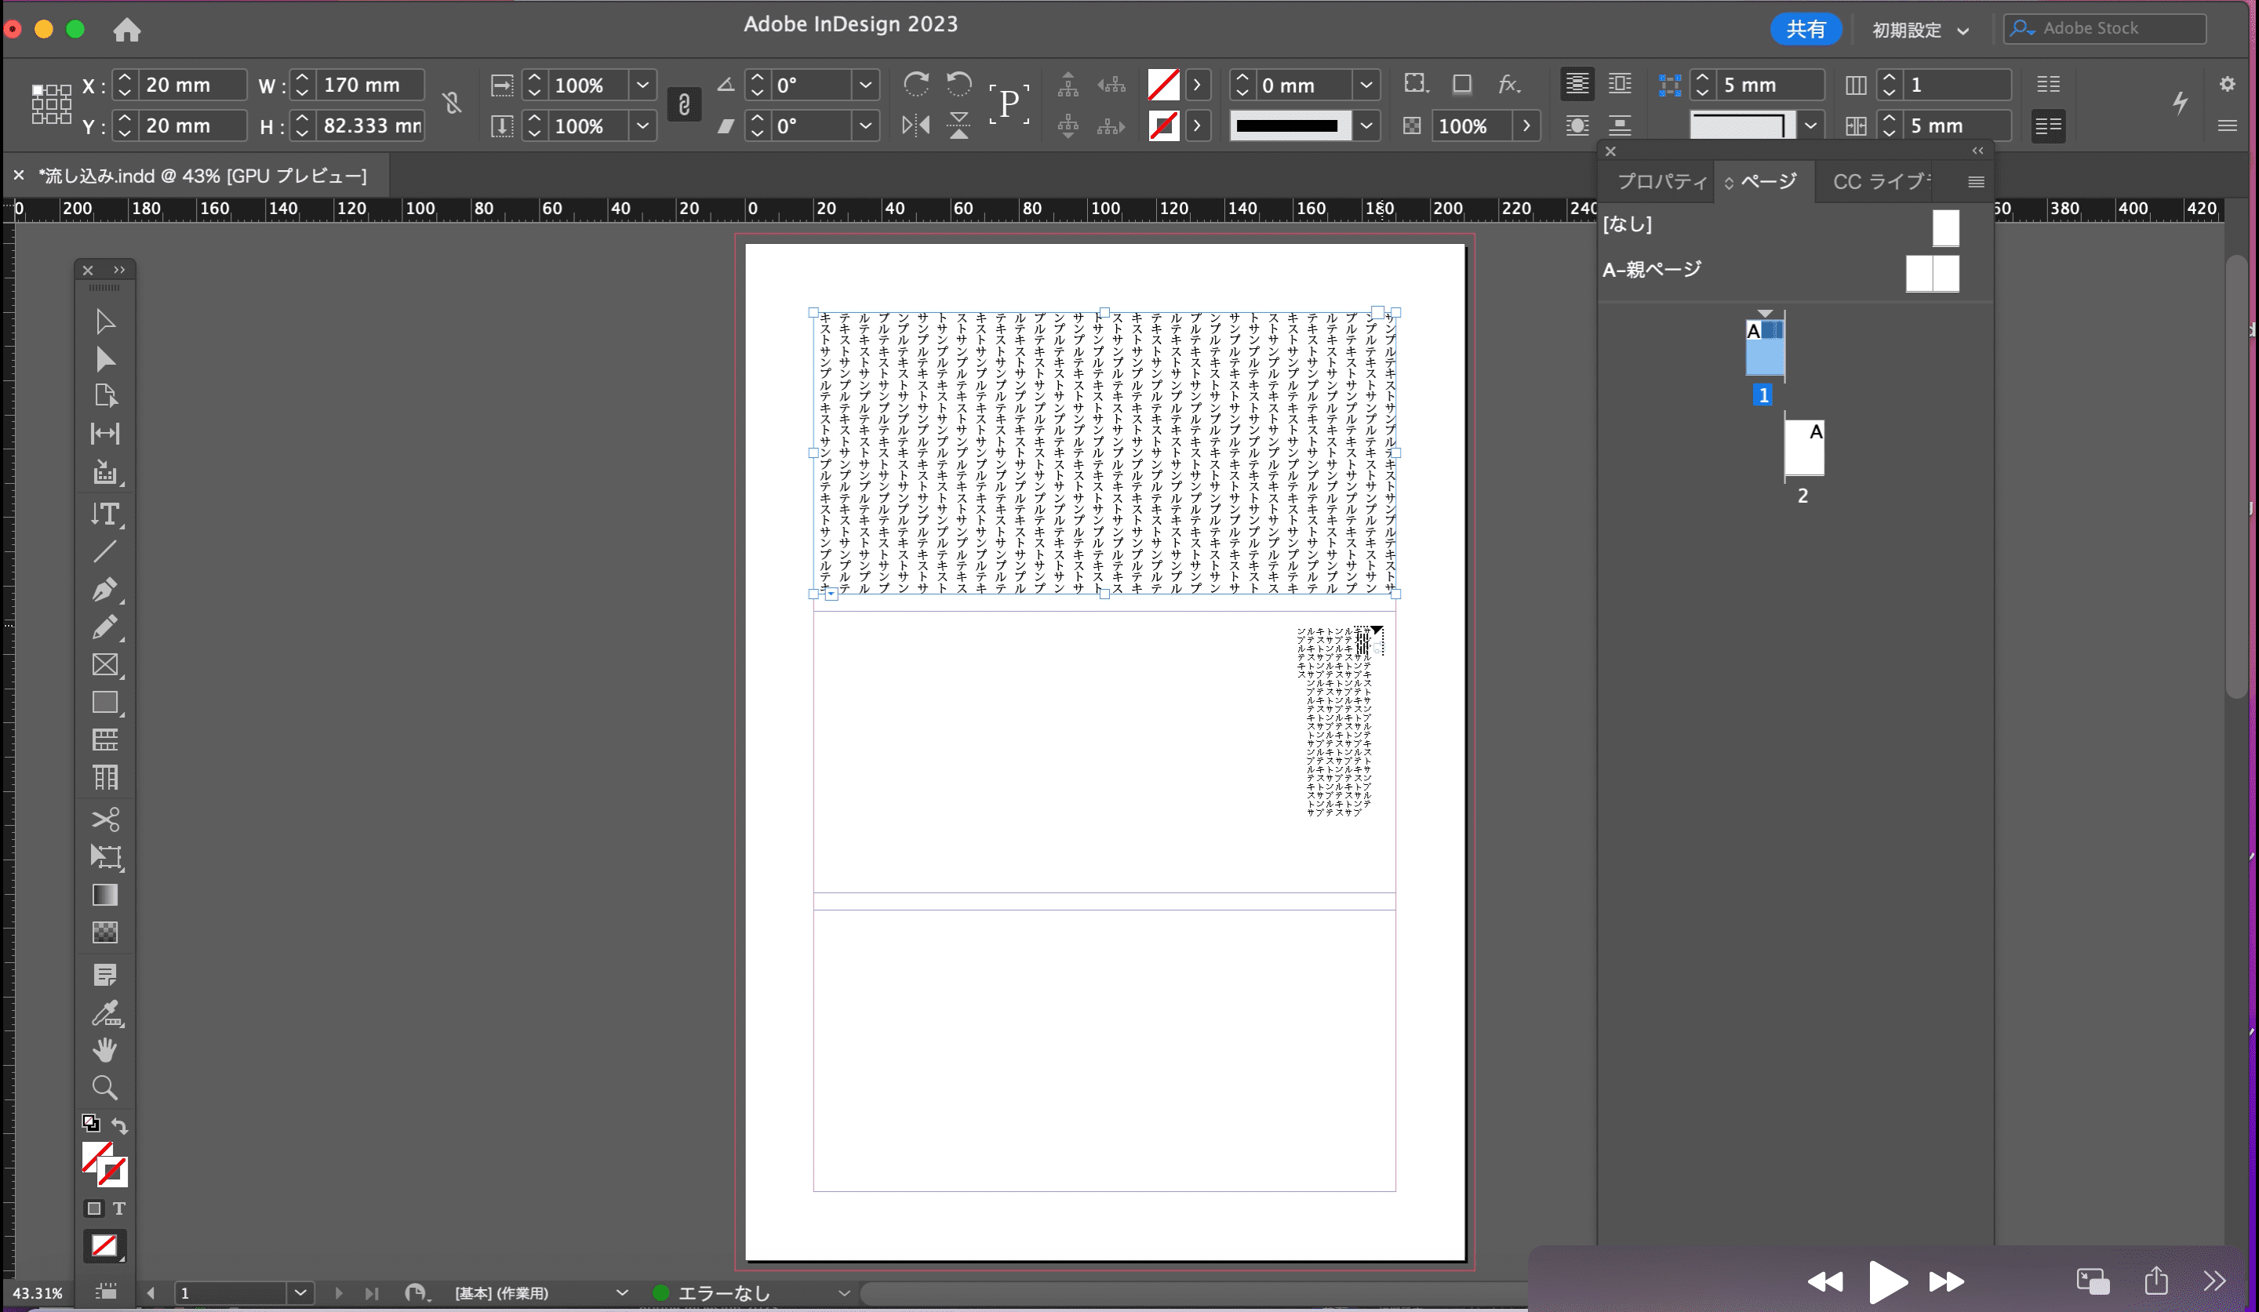
Task: Select the vertical Grid tool
Action: pos(105,777)
